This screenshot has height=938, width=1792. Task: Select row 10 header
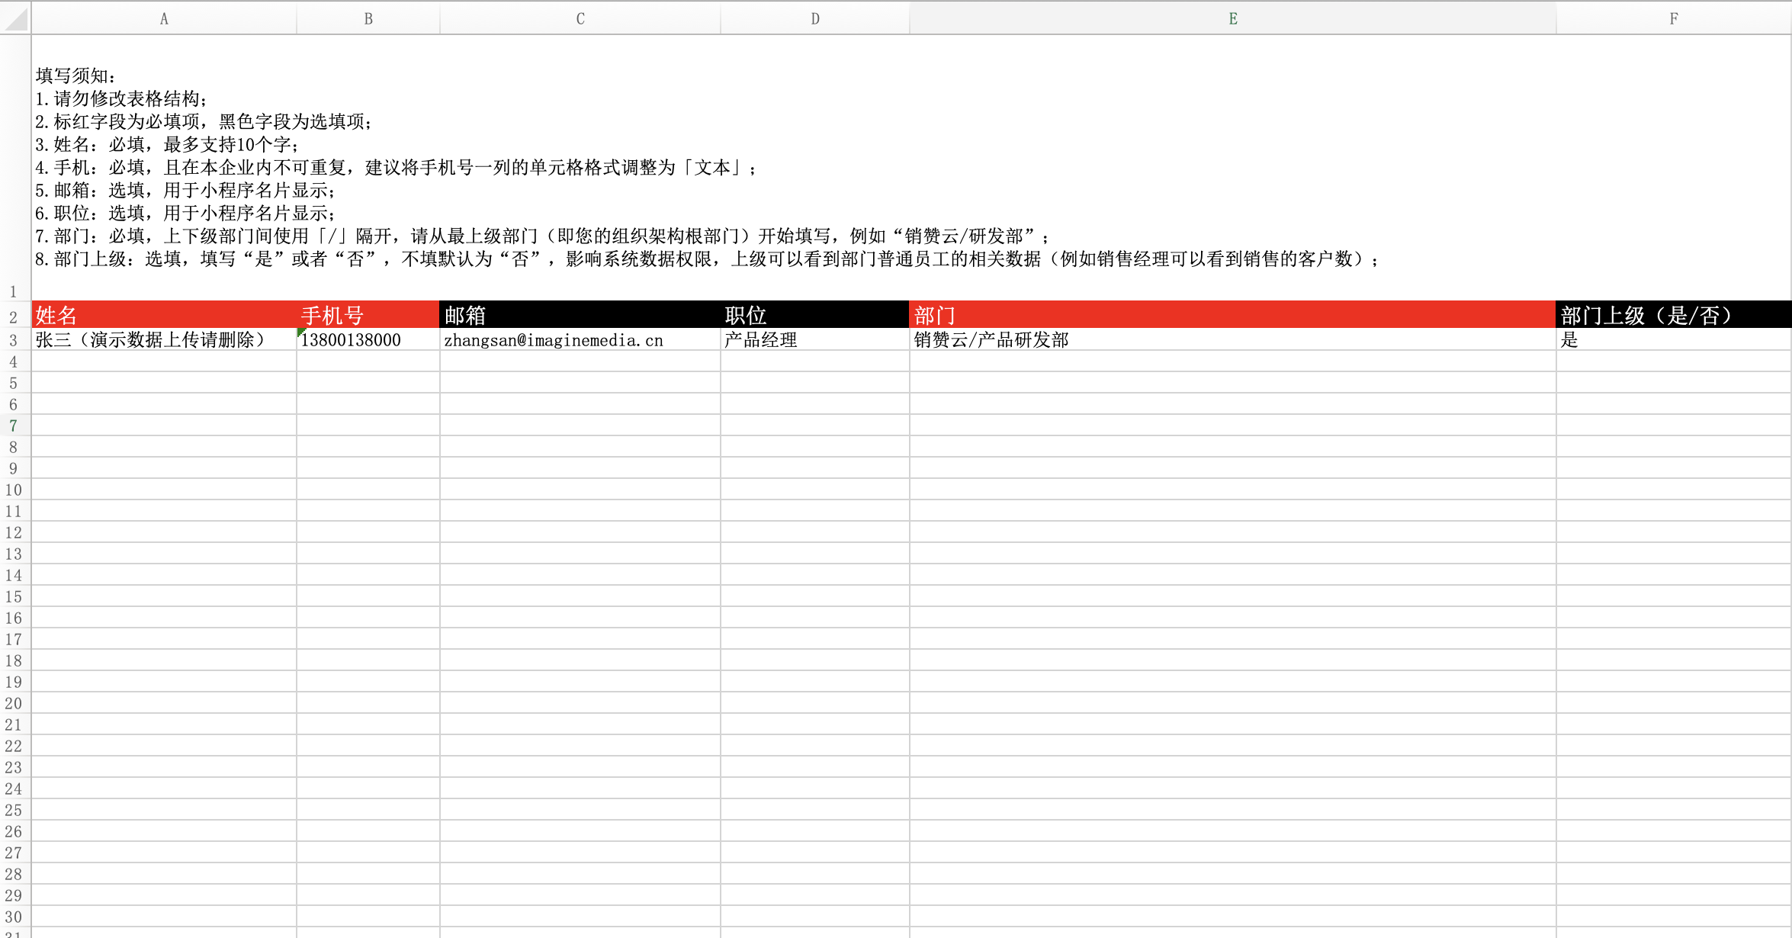tap(14, 490)
